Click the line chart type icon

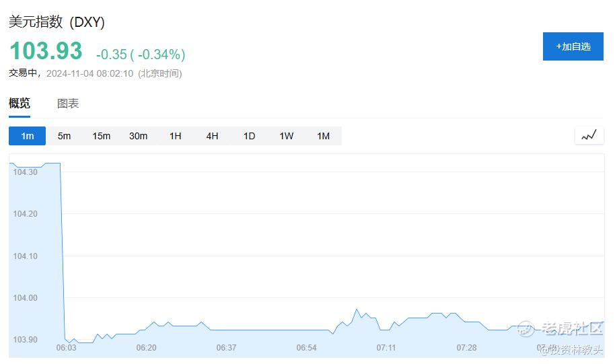click(x=589, y=135)
